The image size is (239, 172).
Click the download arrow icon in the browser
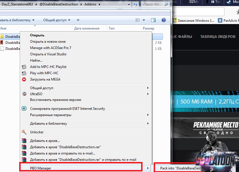coord(238,11)
